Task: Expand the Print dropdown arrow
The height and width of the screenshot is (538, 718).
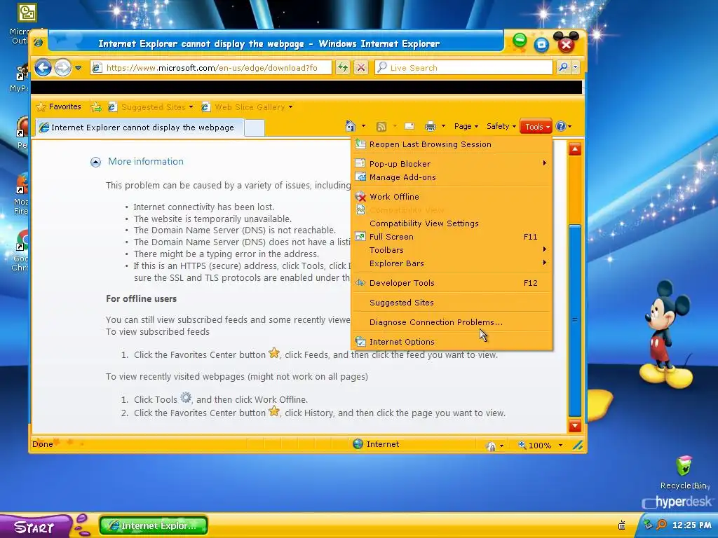Action: pyautogui.click(x=443, y=126)
